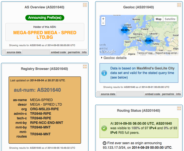Click the 20.00% cluster marker on map
184x151 pixels.
click(149, 41)
